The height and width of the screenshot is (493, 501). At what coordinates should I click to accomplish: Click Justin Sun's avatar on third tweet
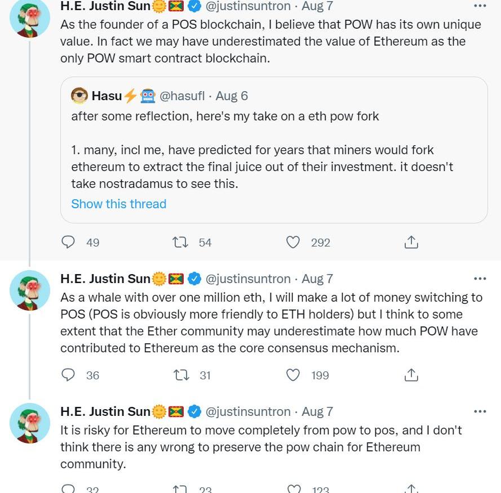click(x=30, y=423)
